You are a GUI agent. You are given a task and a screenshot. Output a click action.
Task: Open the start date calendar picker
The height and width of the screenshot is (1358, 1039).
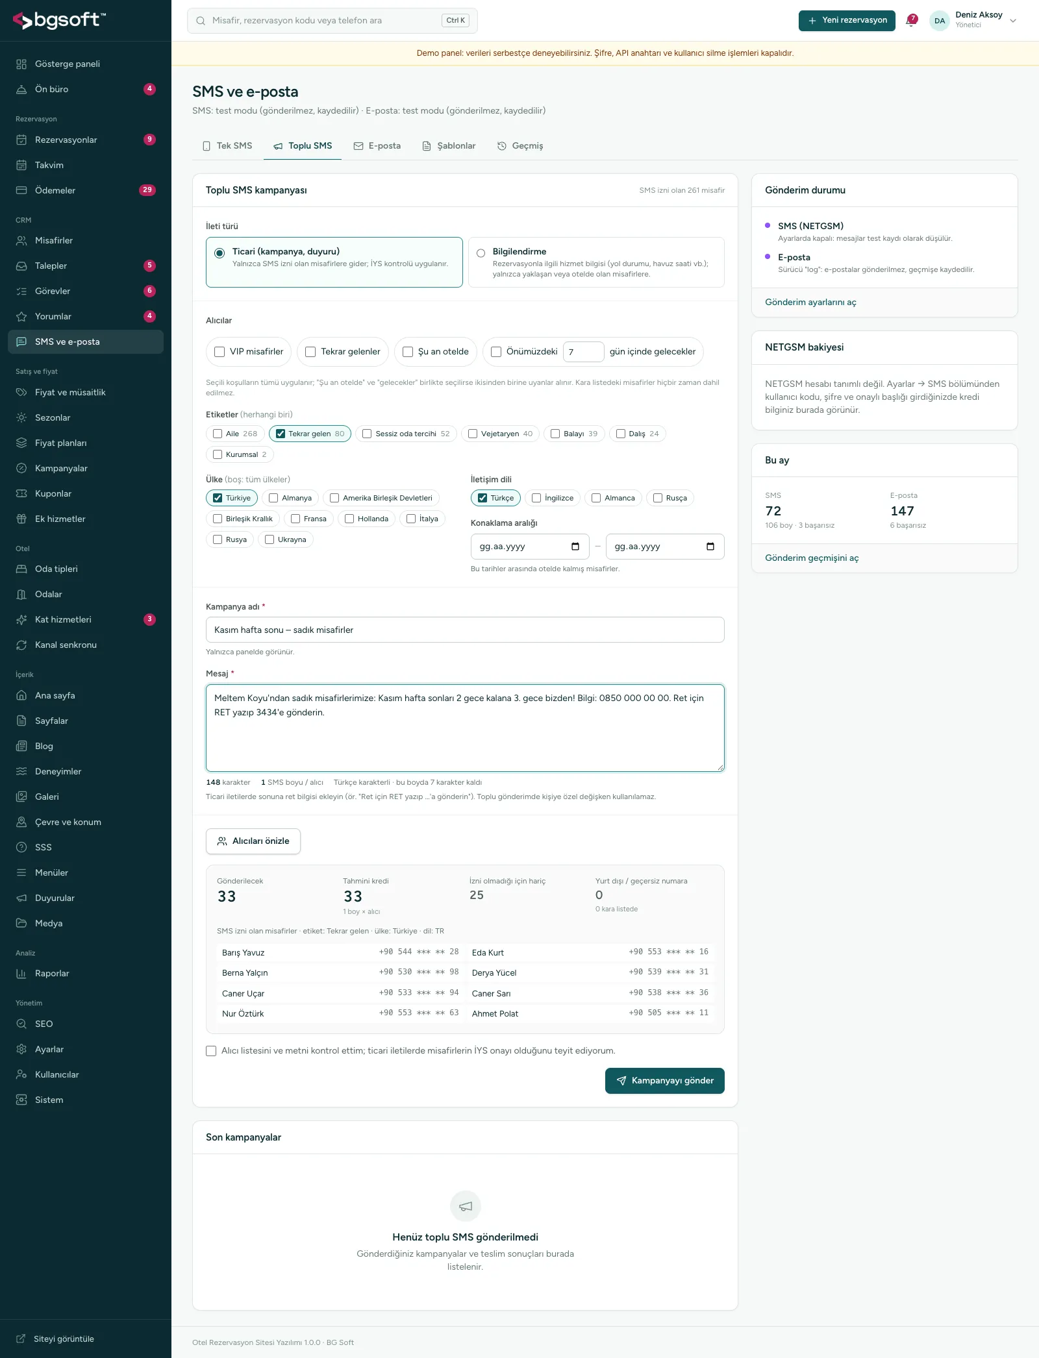(575, 547)
